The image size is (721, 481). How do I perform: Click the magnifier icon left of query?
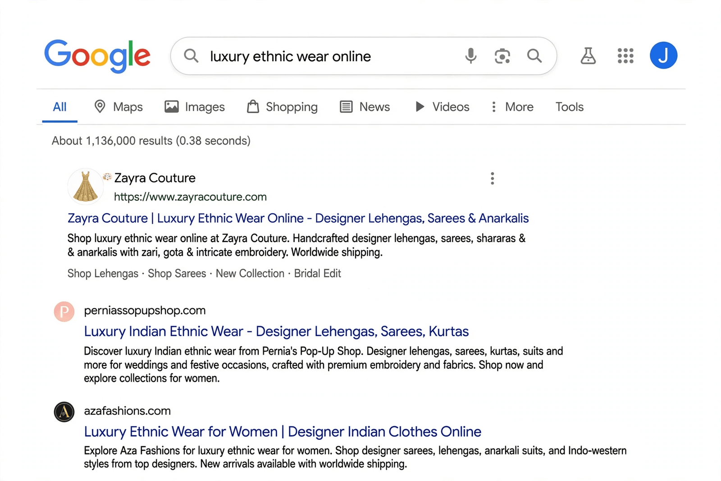(x=191, y=56)
